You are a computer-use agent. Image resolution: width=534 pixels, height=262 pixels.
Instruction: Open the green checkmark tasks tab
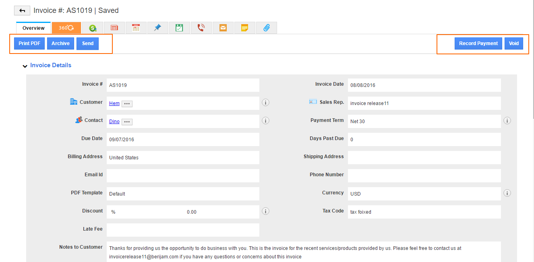point(179,28)
